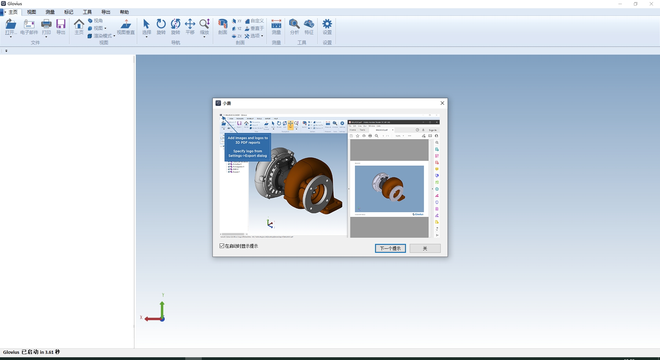
Task: Activate the Section (剖面) tool icon
Action: (223, 25)
